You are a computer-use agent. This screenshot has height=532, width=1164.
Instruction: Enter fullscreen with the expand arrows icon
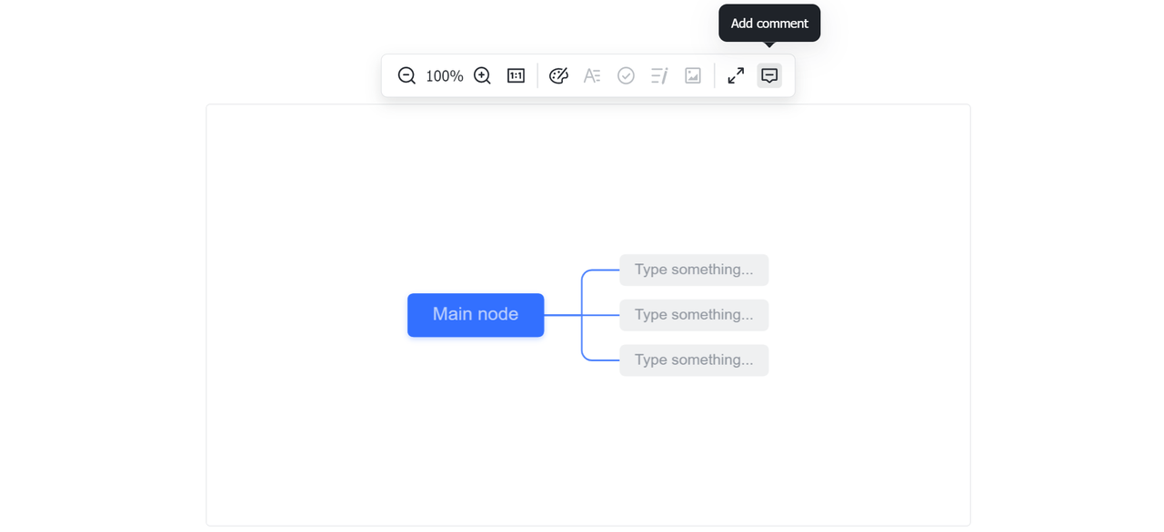[x=736, y=76]
